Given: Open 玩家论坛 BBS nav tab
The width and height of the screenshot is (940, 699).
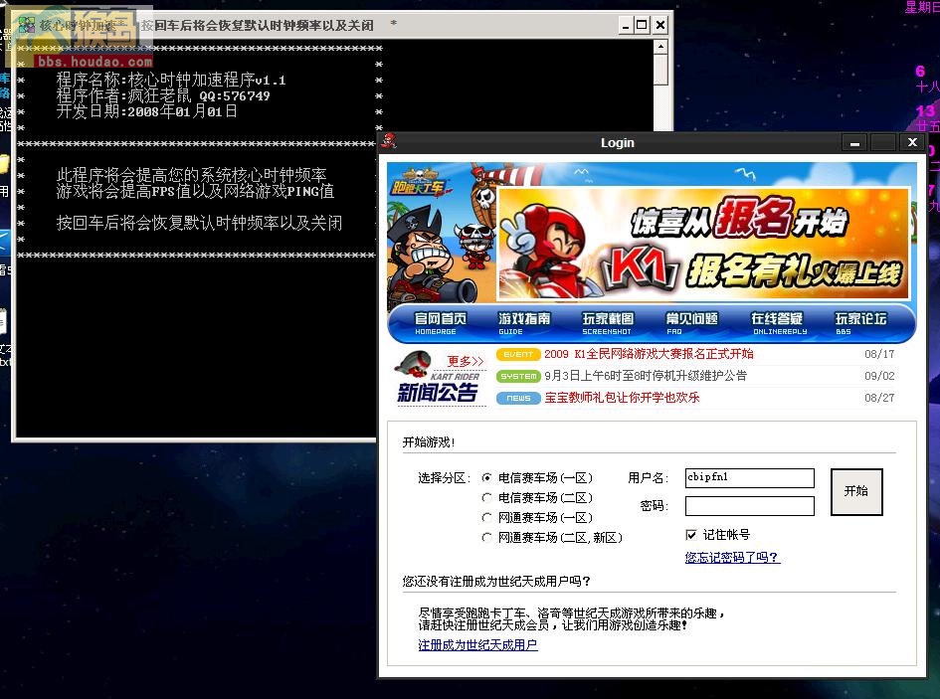Looking at the screenshot, I should [860, 322].
